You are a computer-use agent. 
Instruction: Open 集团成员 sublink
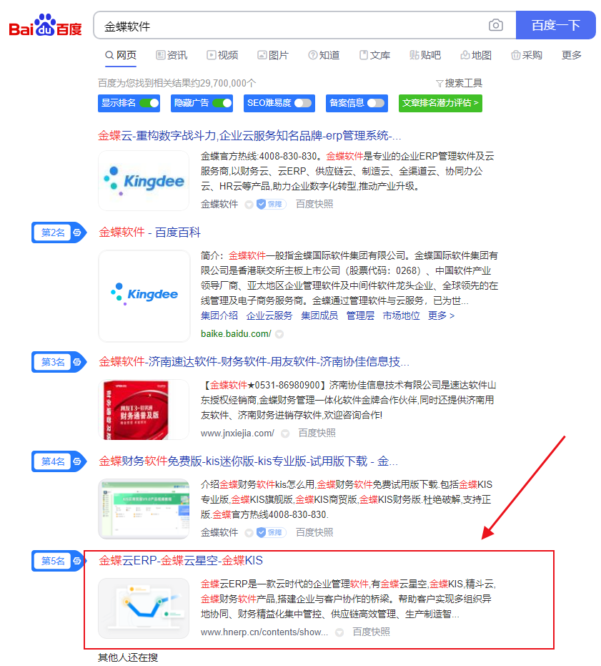pos(319,315)
